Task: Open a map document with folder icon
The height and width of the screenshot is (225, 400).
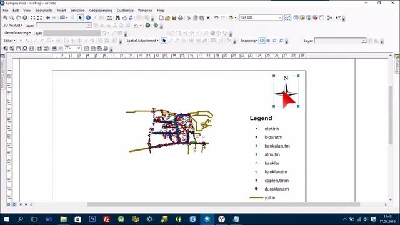Action: pos(167,18)
